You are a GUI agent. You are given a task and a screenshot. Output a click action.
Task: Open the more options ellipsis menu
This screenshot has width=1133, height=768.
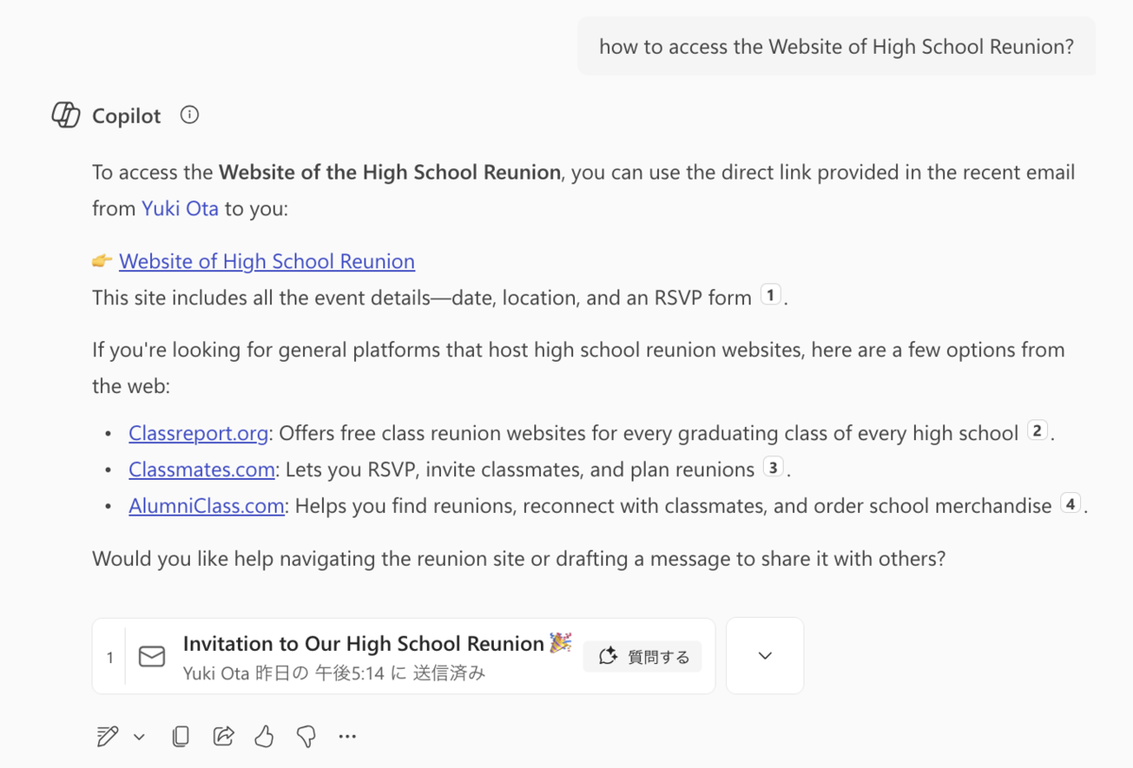[x=347, y=737]
